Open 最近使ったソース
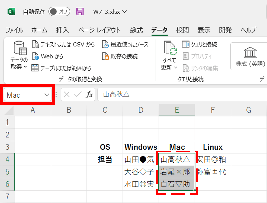267x203 pixels. point(125,44)
